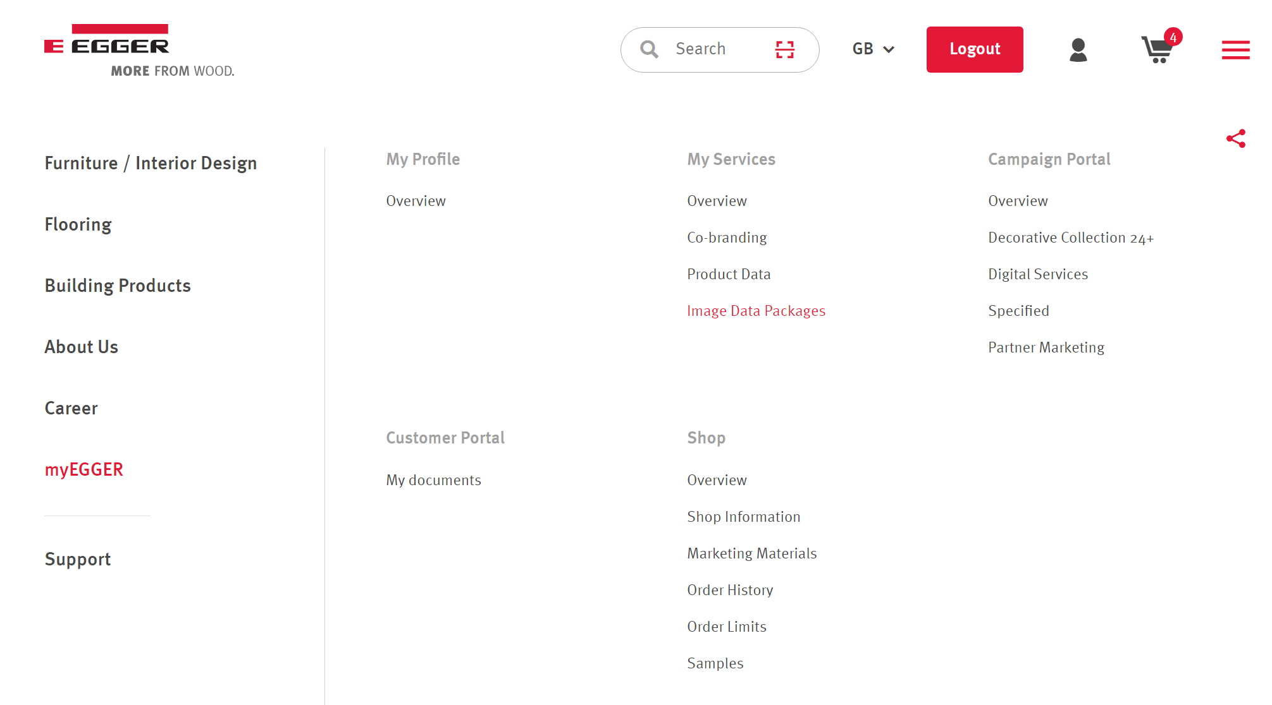Click the Logout button
This screenshot has height=705, width=1272.
[x=974, y=49]
